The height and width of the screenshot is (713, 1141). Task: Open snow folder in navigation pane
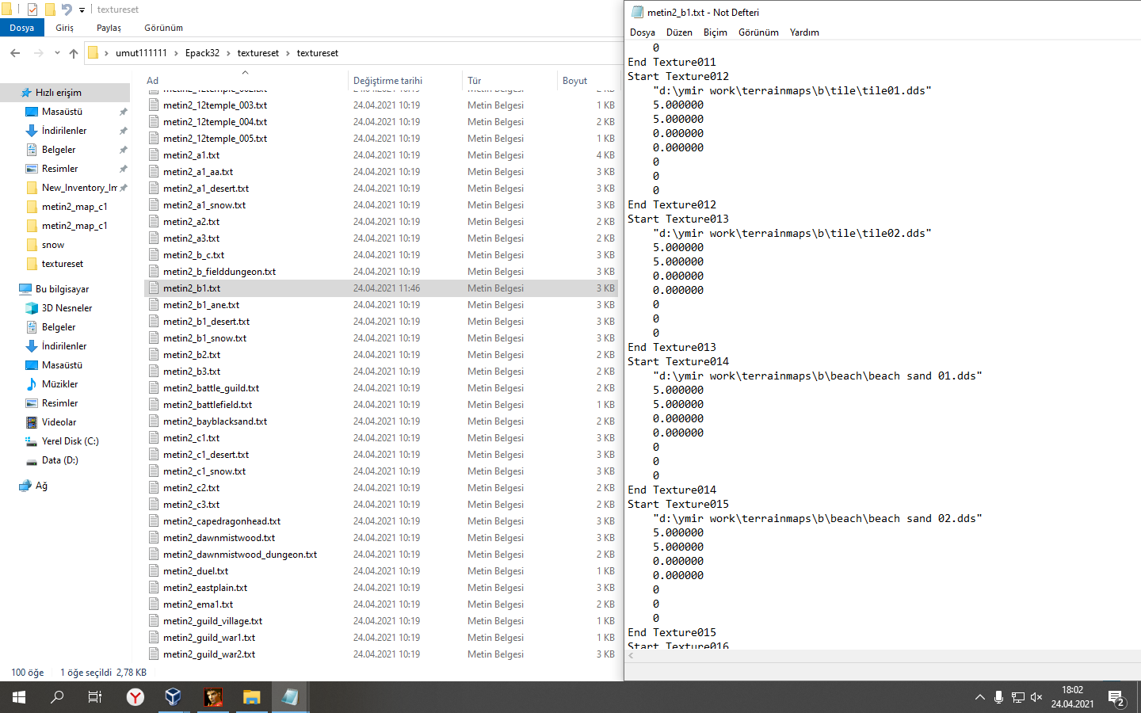coord(53,245)
